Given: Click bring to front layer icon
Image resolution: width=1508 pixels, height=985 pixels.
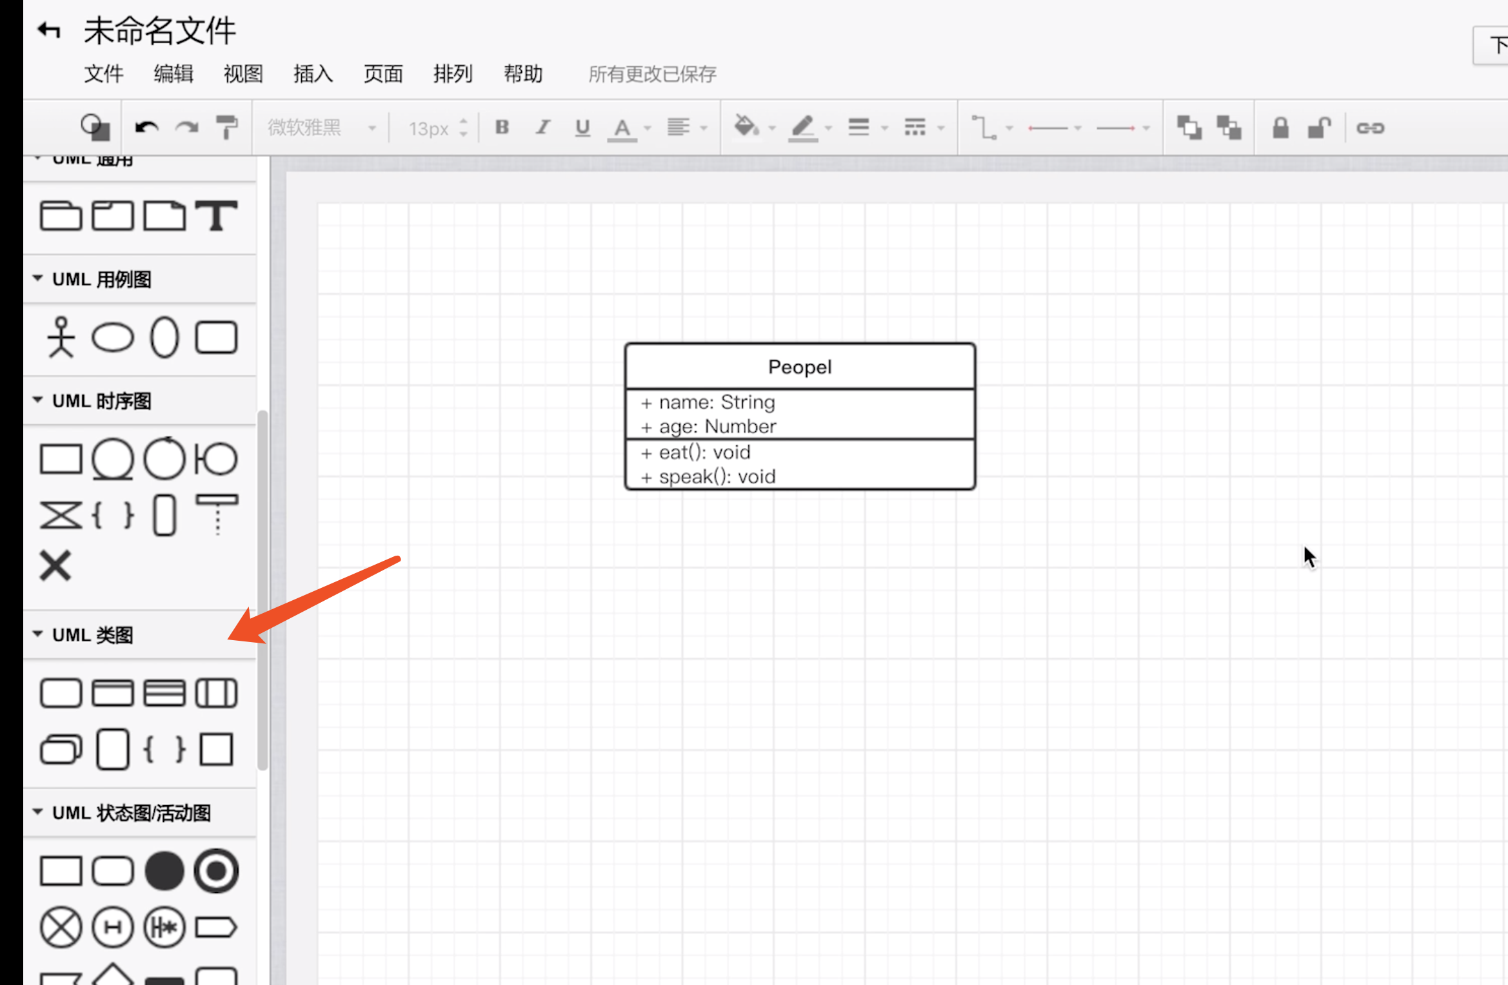Looking at the screenshot, I should point(1189,128).
